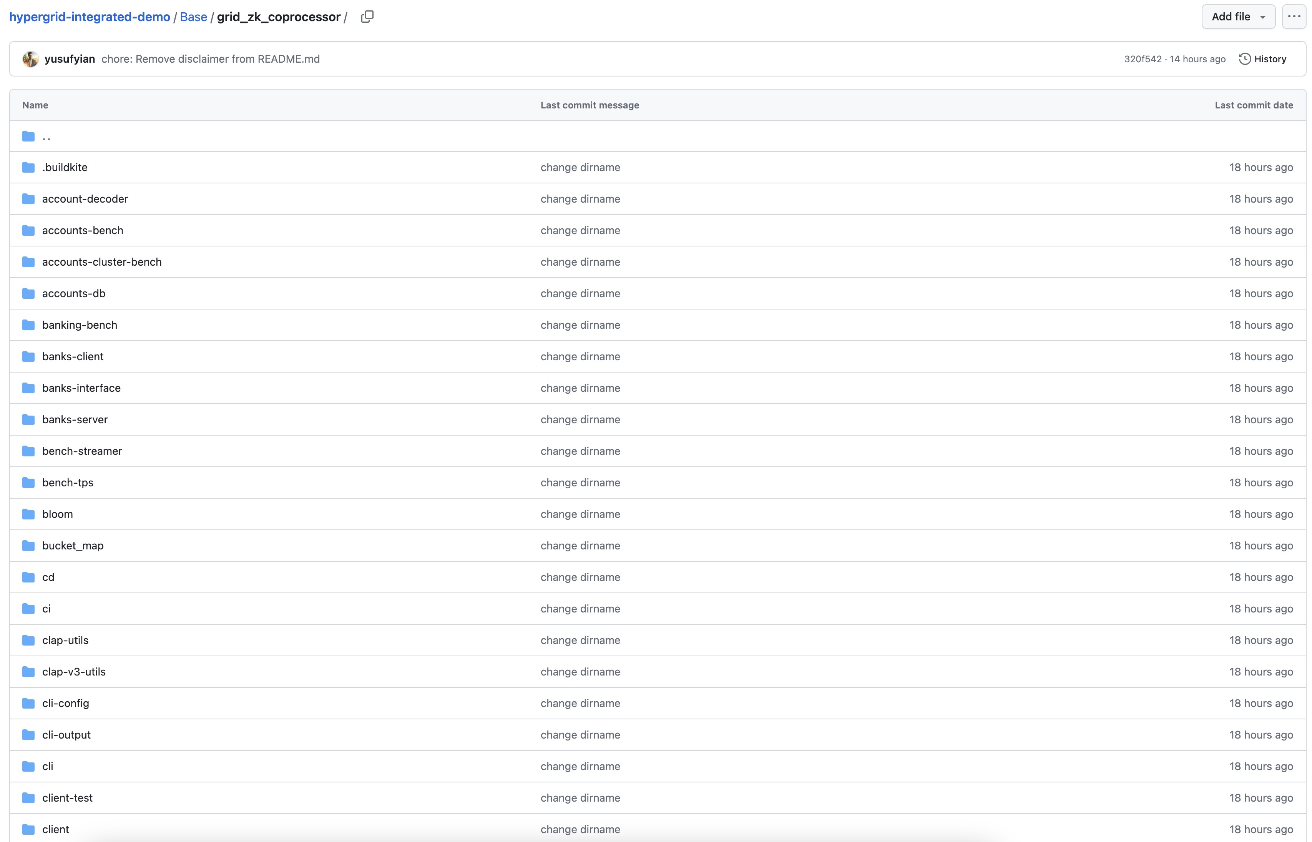Image resolution: width=1312 pixels, height=842 pixels.
Task: Open commit 320f542 hash link
Action: pos(1143,59)
